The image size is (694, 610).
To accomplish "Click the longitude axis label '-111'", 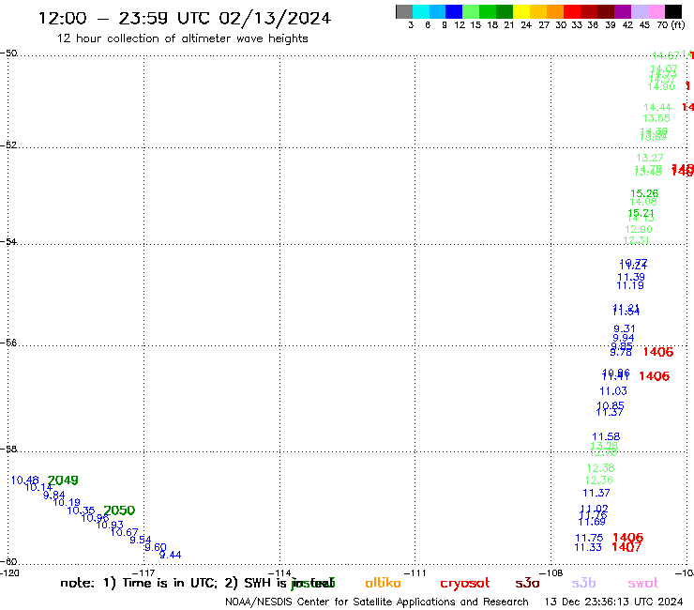I will pos(415,573).
